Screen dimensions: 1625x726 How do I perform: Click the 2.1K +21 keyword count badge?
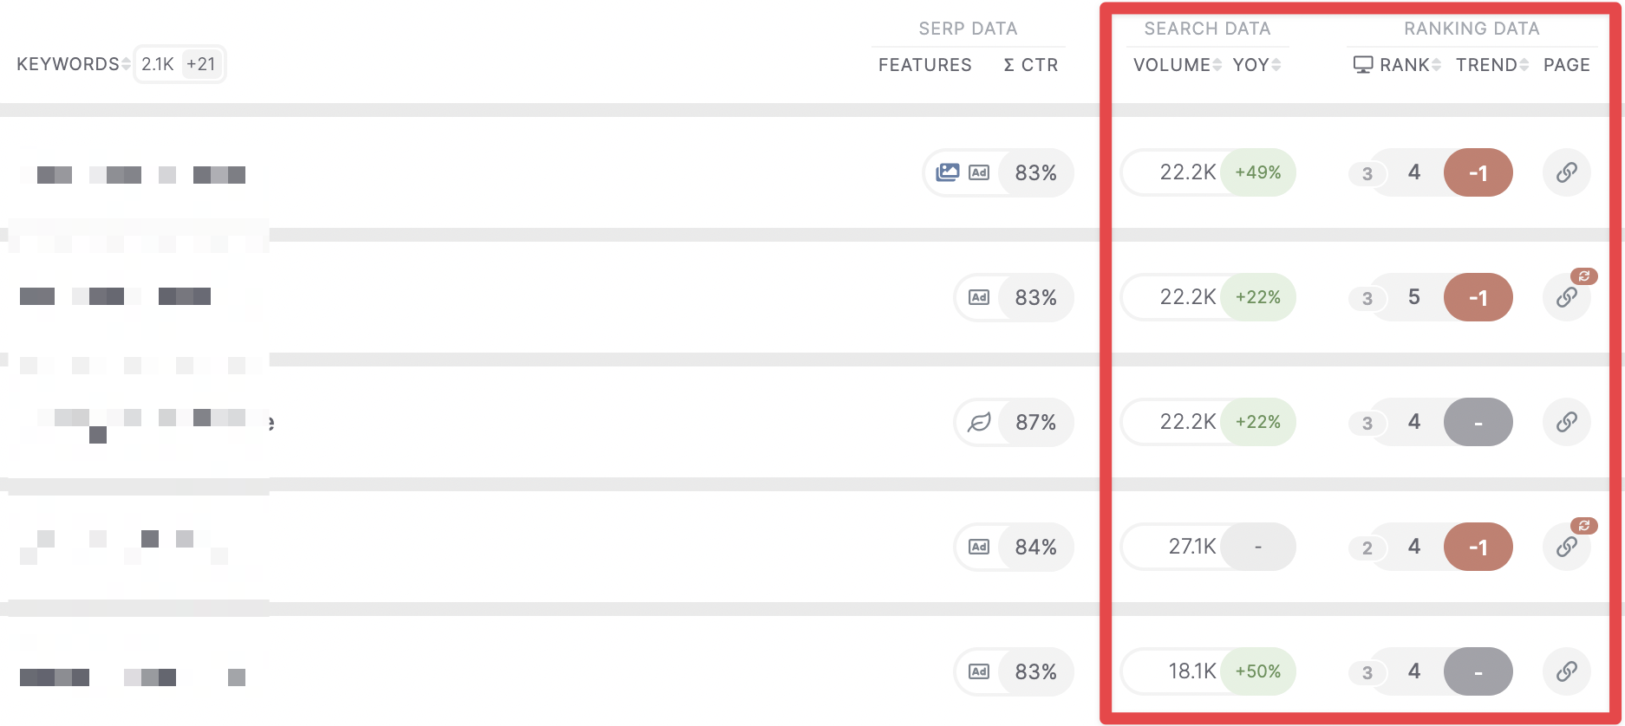pos(179,64)
